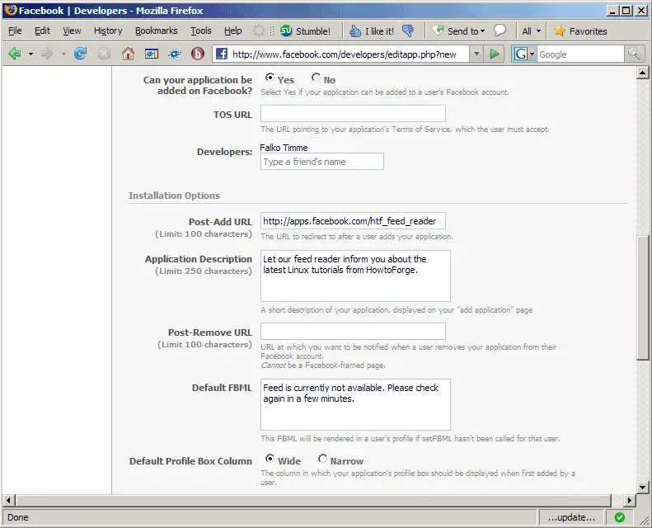Click the green check status bar icon
Image resolution: width=652 pixels, height=528 pixels.
pyautogui.click(x=620, y=517)
